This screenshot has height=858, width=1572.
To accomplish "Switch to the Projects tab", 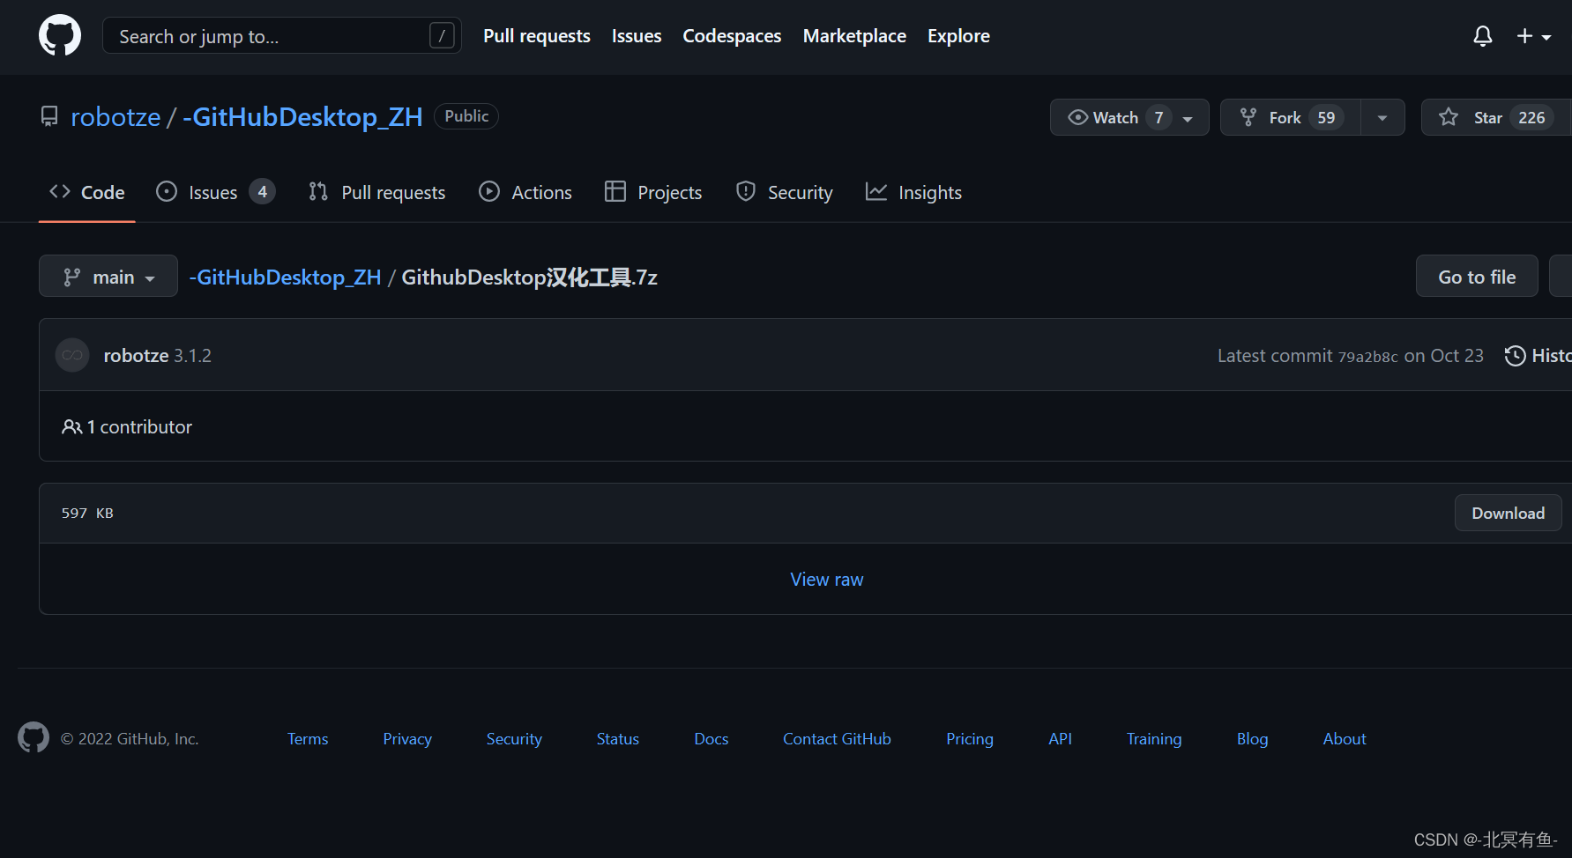I will pos(653,192).
